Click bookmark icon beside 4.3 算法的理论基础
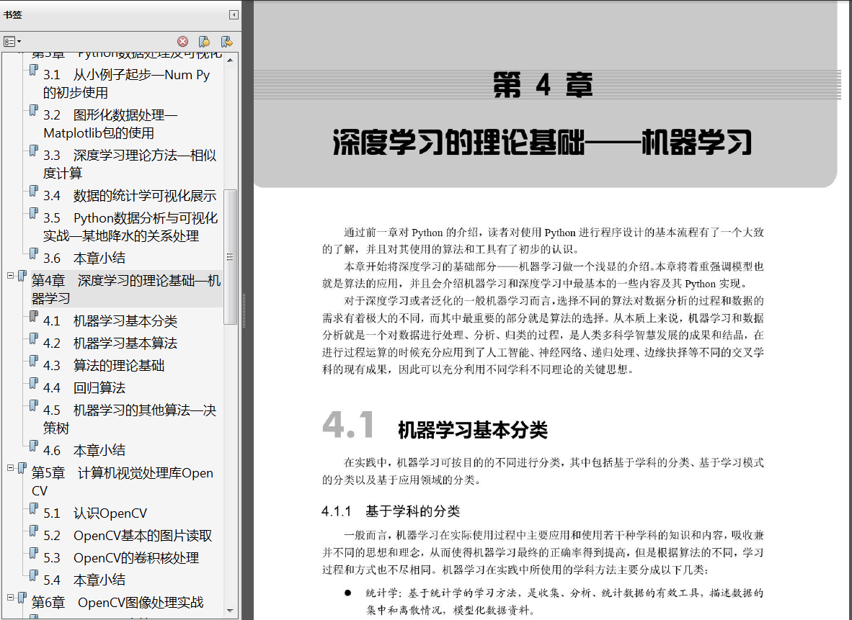 click(x=34, y=361)
